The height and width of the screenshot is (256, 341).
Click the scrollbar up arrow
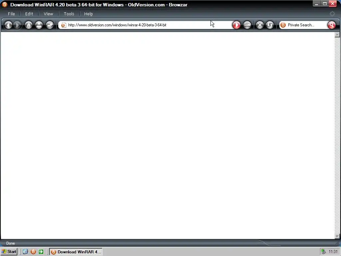tap(337, 35)
